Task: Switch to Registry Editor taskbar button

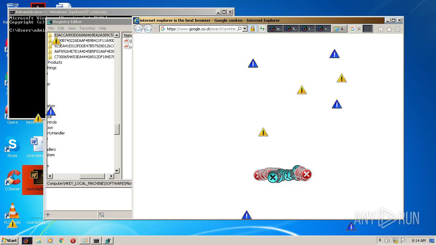Action: click(x=108, y=241)
